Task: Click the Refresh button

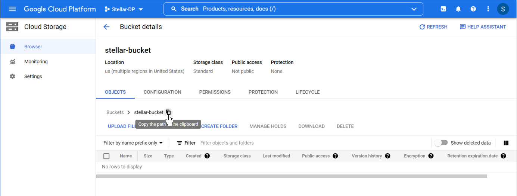Action: point(433,27)
